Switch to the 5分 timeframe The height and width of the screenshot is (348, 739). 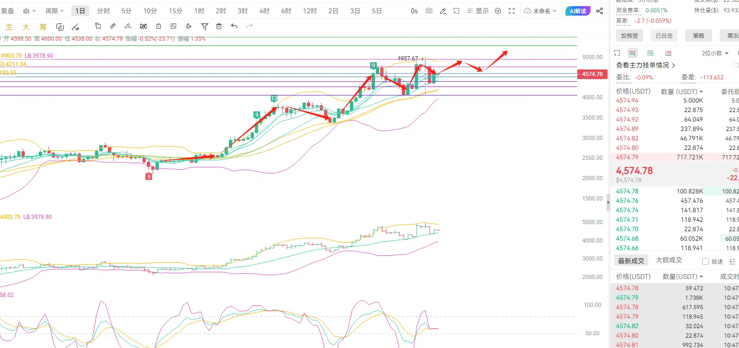pyautogui.click(x=127, y=11)
